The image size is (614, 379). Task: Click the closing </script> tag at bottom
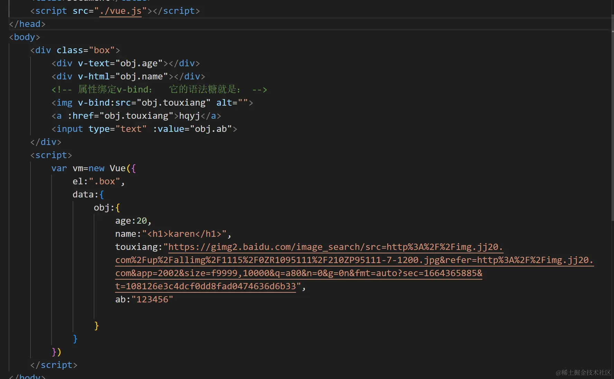coord(54,365)
